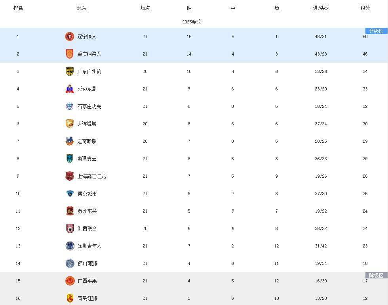The width and height of the screenshot is (388, 305).
Task: Click the 辽宁铁人 team logo
Action: point(70,36)
